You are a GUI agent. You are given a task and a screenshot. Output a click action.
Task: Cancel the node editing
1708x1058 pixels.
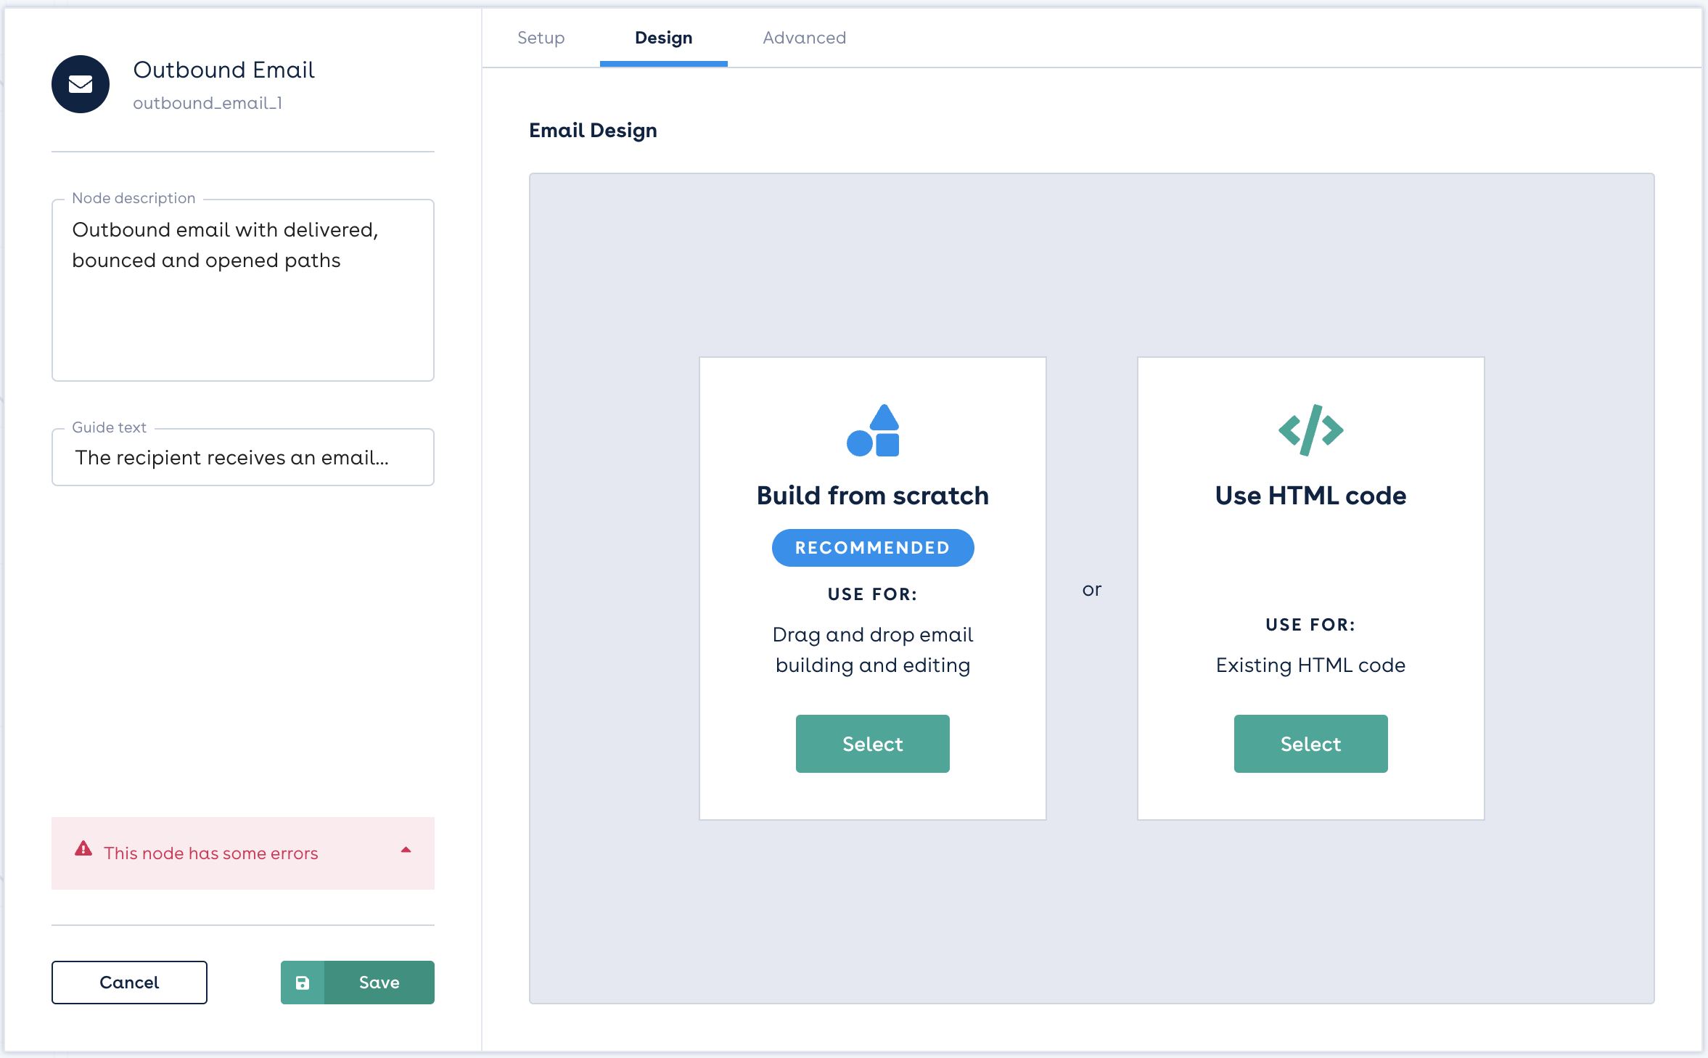[129, 983]
